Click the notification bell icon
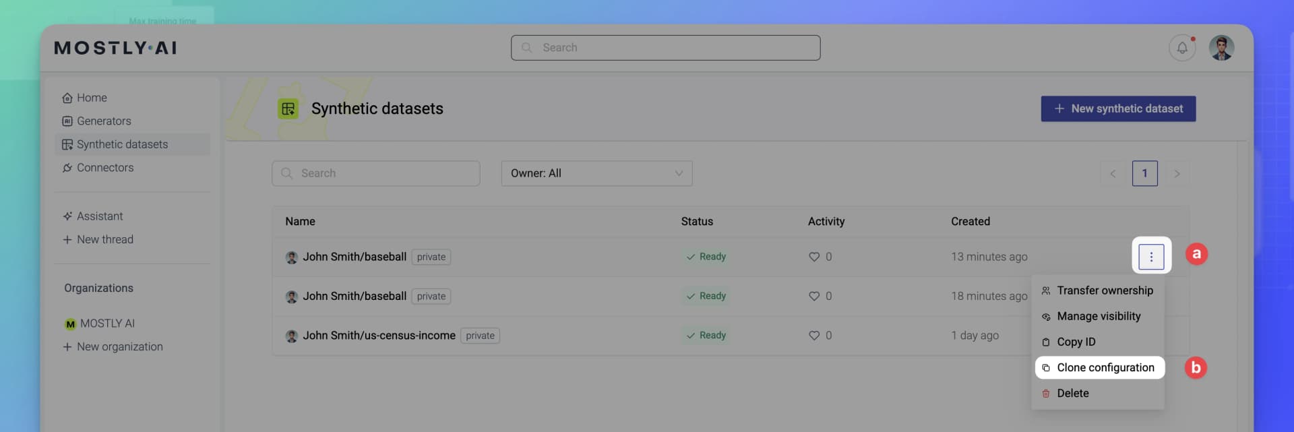This screenshot has width=1294, height=432. coord(1181,48)
